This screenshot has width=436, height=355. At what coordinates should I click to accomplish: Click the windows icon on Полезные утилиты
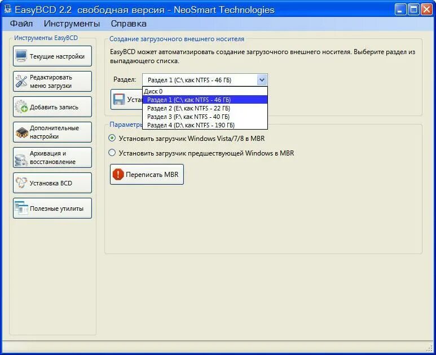click(x=21, y=208)
